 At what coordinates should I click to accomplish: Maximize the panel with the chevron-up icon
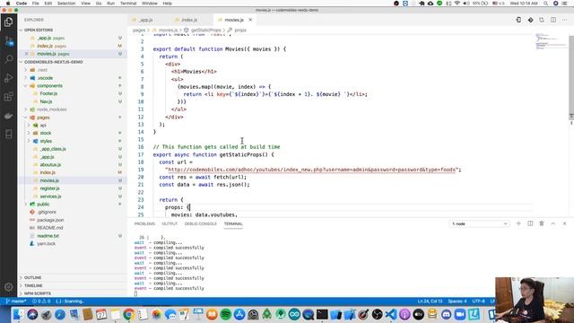(x=553, y=223)
